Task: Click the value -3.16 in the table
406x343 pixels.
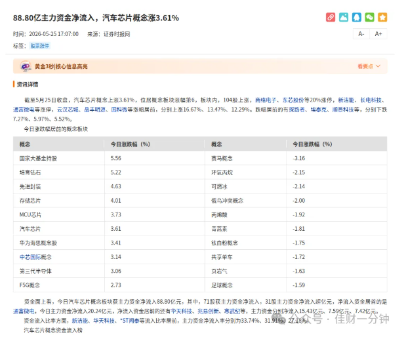Action: [299, 158]
